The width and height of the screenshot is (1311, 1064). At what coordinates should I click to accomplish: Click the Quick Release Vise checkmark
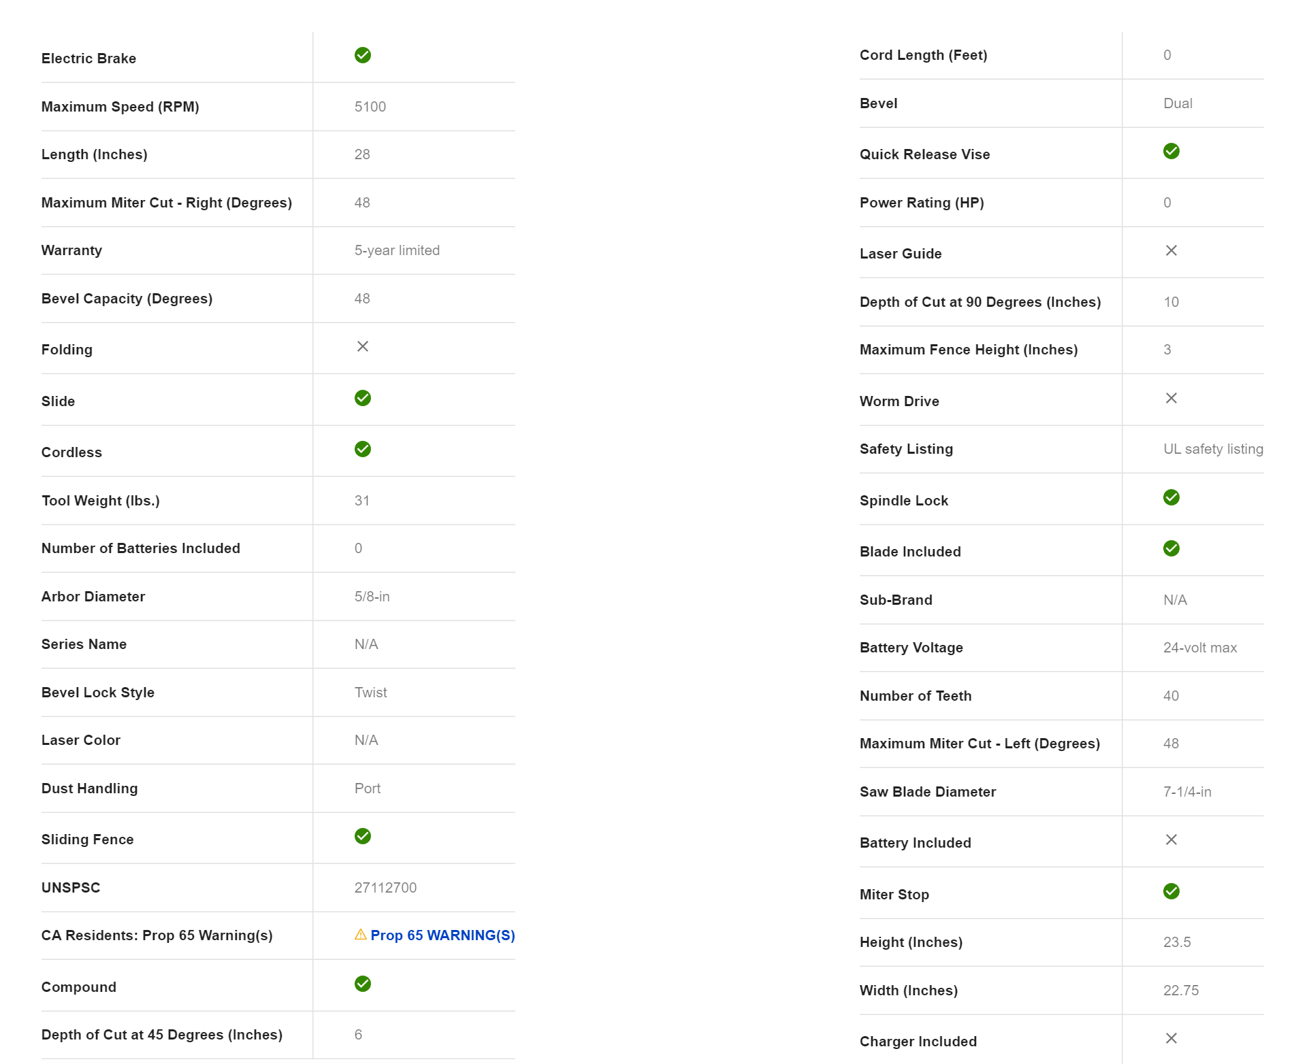pos(1171,151)
